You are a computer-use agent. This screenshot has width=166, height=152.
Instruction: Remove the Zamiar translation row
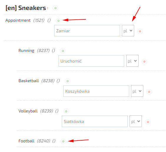140,31
